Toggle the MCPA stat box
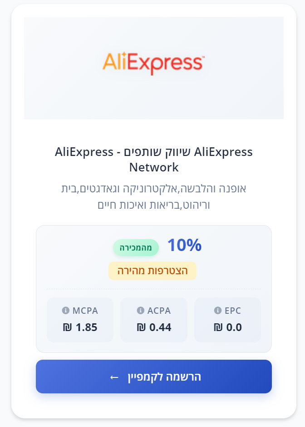 point(80,319)
